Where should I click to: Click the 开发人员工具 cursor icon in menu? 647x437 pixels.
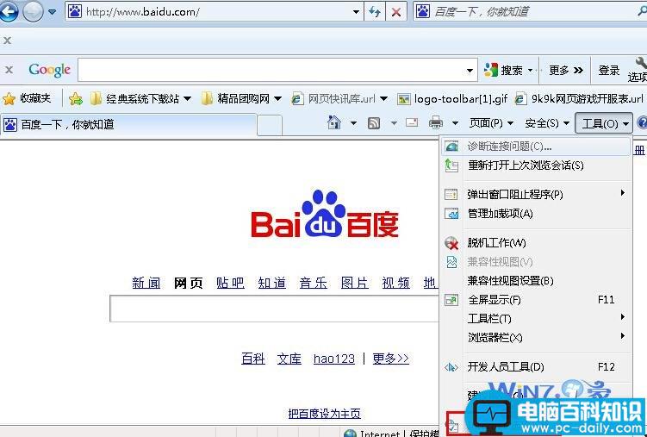point(451,367)
